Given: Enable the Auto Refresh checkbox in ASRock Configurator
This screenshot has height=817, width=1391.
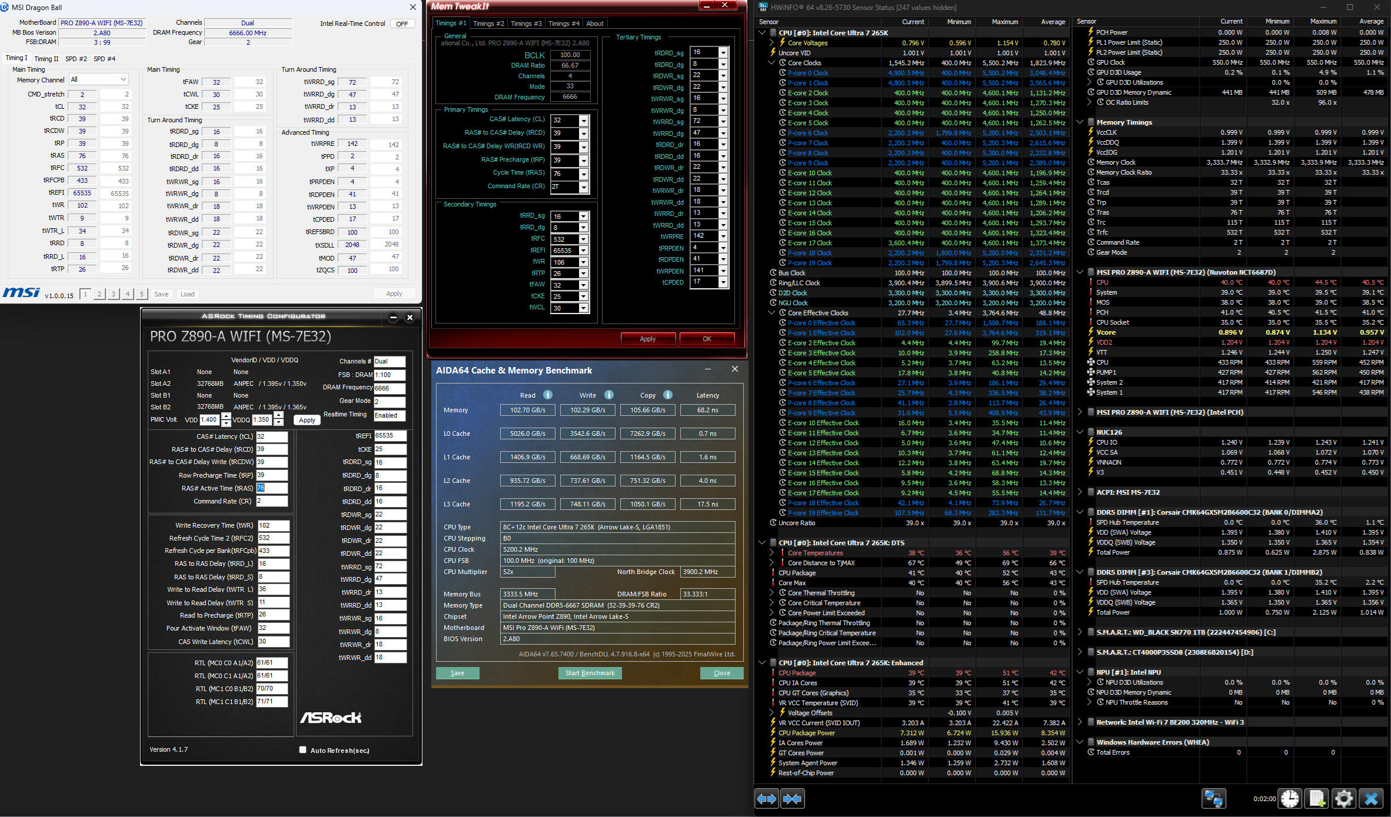Looking at the screenshot, I should 303,750.
